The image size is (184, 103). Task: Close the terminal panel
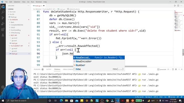pyautogui.click(x=182, y=69)
